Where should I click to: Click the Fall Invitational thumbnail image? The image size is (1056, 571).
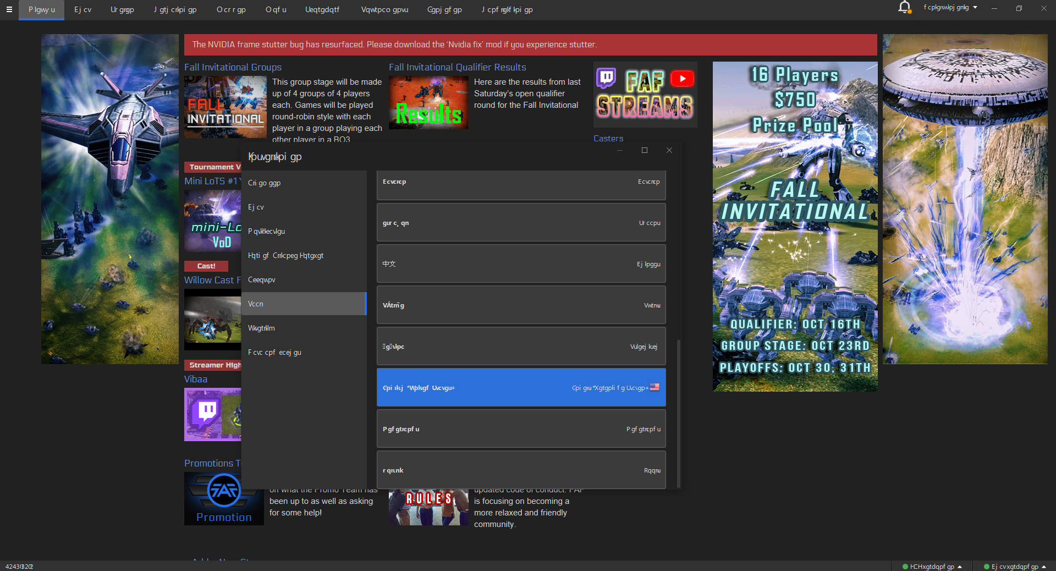coord(226,107)
